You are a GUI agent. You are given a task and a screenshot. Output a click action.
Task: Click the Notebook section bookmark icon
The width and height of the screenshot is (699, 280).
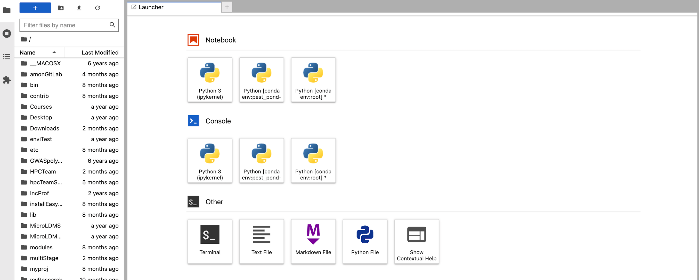pos(193,40)
